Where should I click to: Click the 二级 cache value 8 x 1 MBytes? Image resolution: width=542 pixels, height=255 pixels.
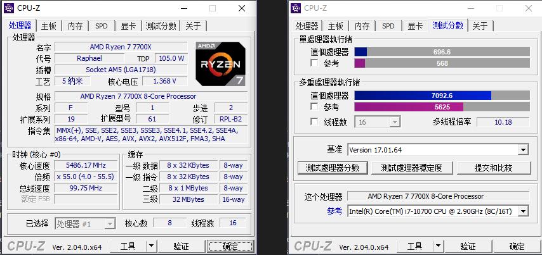[188, 188]
